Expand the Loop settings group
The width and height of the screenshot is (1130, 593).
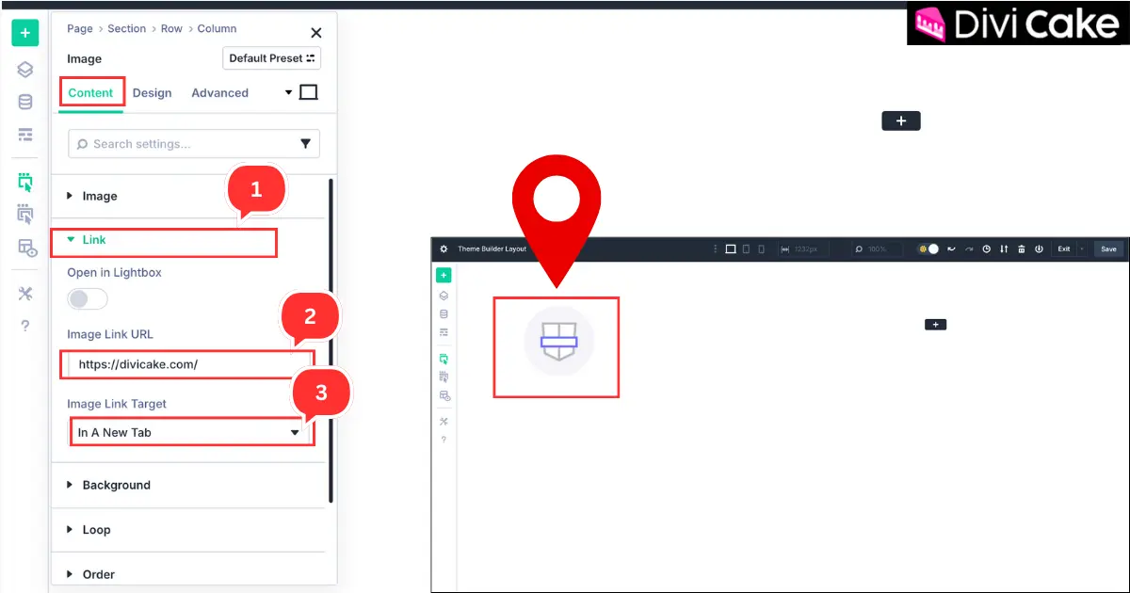(x=188, y=530)
